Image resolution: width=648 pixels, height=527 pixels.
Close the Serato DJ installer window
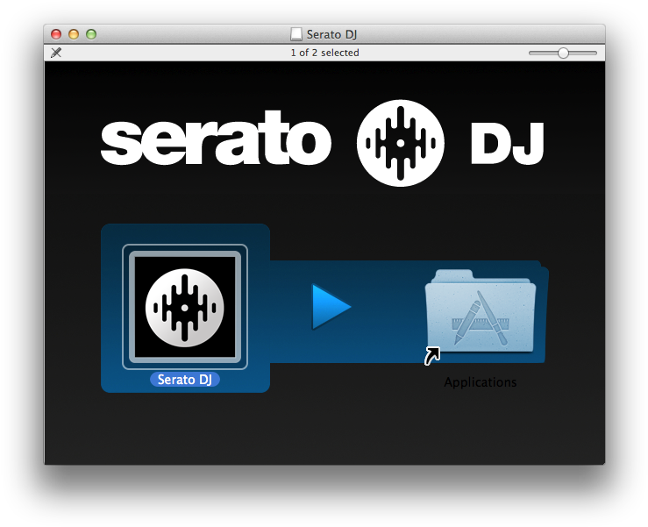(56, 34)
